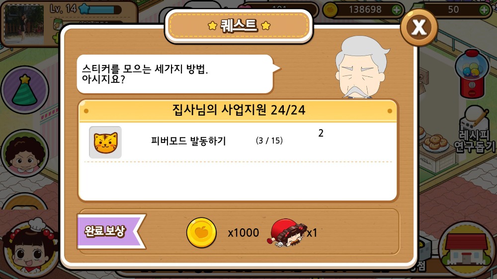Add cash next to 50
497x279 pixels.
click(x=484, y=10)
